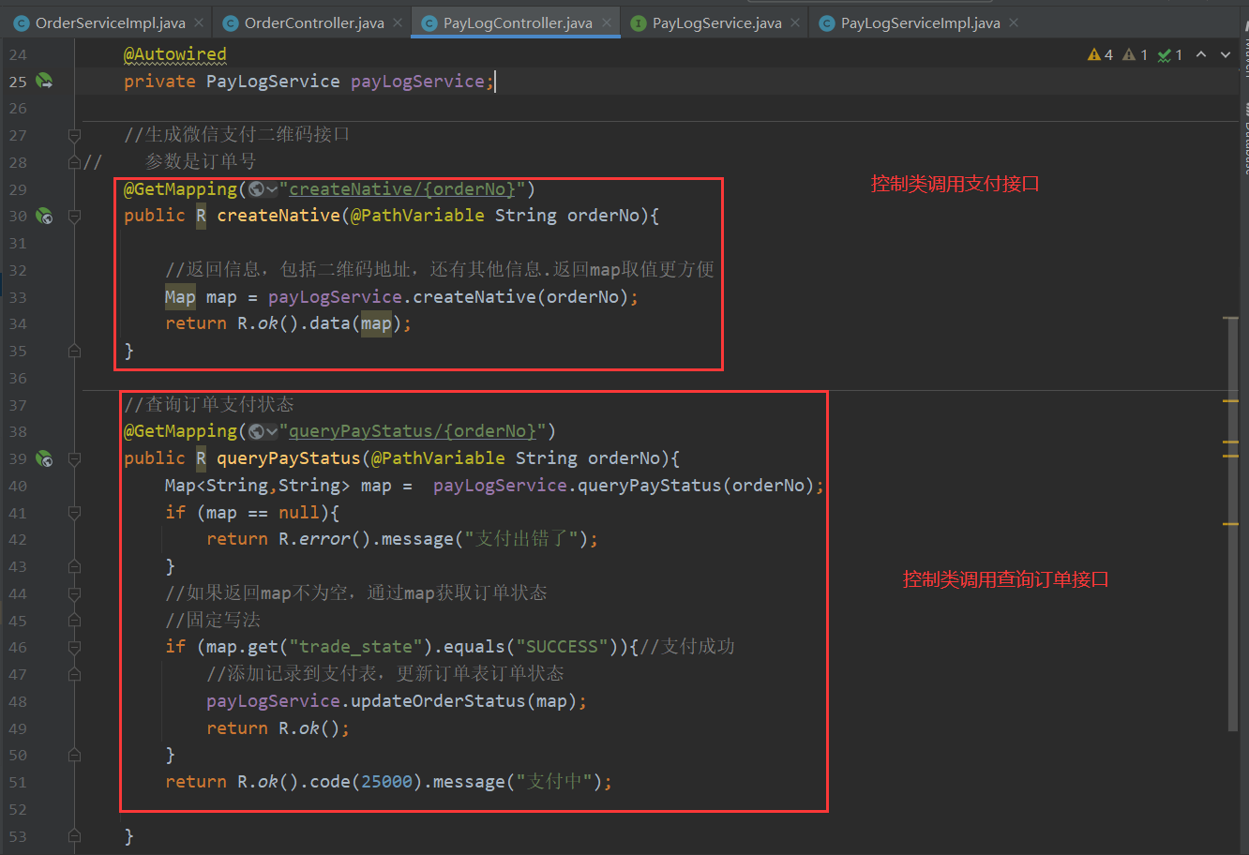Open the URL dropdown arrow on line 38

(x=272, y=432)
